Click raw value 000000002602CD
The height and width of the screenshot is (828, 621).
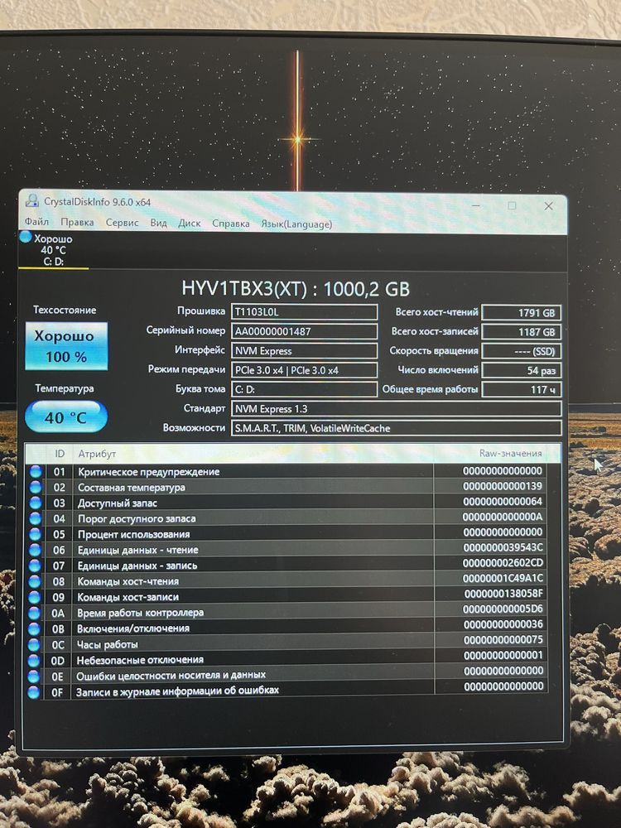coord(503,563)
